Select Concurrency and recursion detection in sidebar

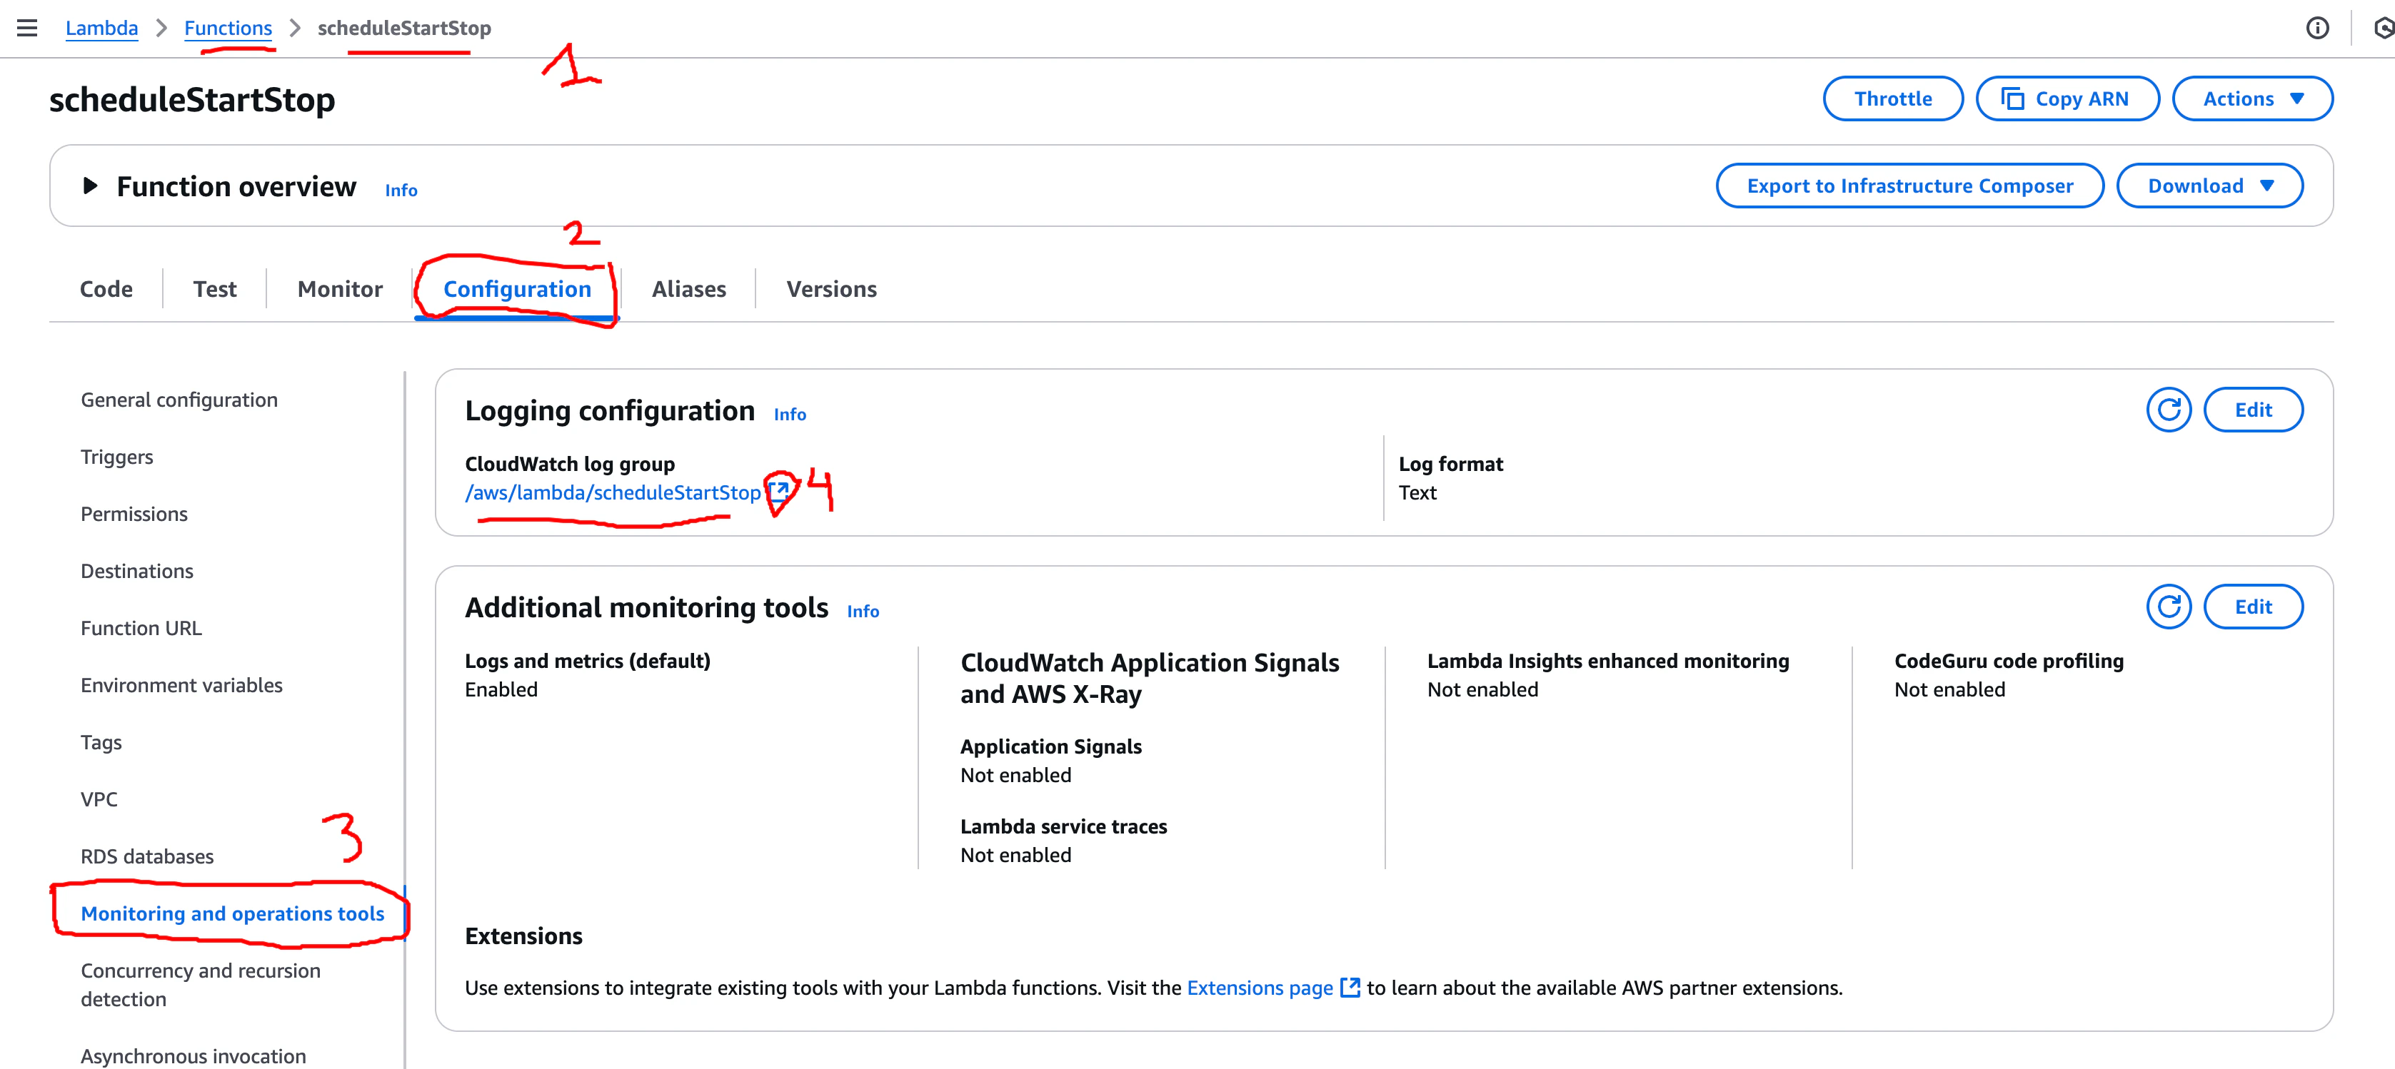(200, 985)
